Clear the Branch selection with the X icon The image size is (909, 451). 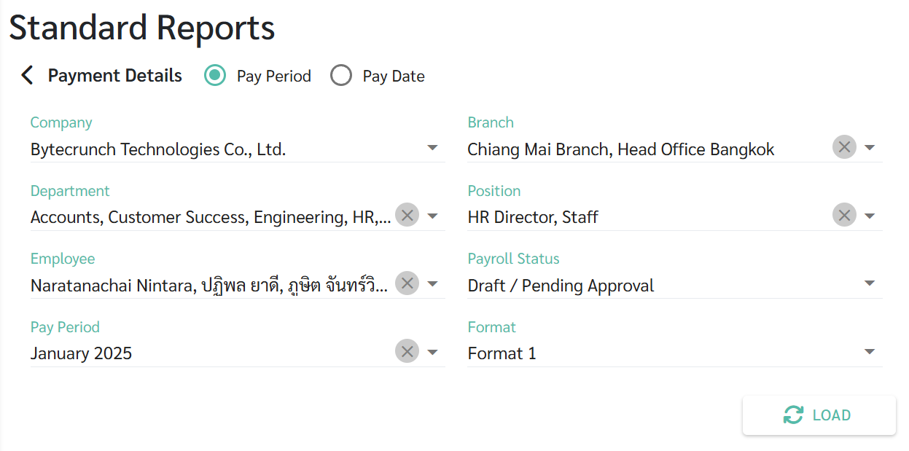coord(844,147)
